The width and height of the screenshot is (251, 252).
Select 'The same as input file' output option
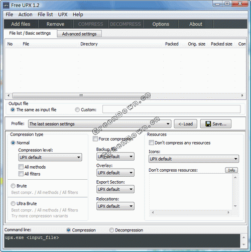click(34, 110)
